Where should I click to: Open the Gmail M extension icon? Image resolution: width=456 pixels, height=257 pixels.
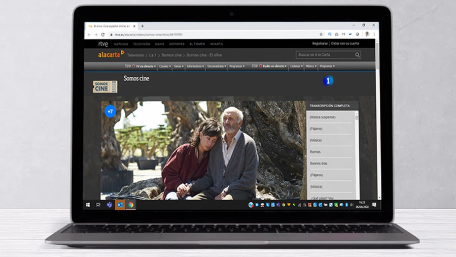coord(343,35)
